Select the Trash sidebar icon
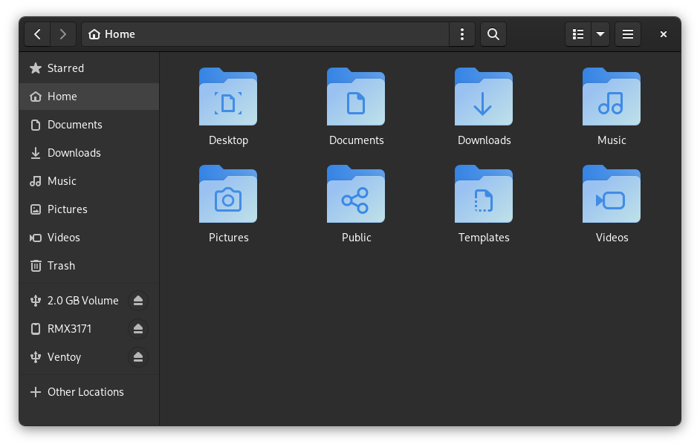The image size is (700, 447). click(x=35, y=266)
